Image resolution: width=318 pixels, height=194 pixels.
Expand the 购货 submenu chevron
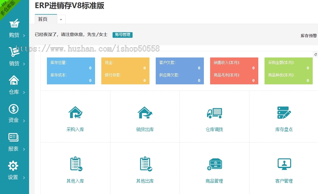[x=24, y=36]
